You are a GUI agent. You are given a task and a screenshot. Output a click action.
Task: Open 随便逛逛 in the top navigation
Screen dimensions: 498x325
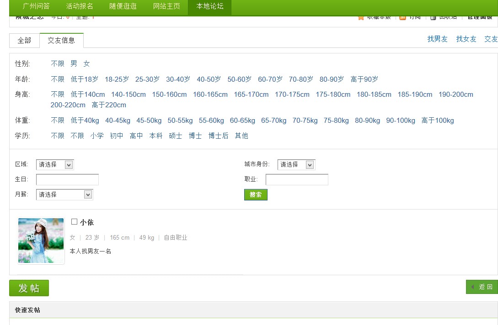coord(123,6)
